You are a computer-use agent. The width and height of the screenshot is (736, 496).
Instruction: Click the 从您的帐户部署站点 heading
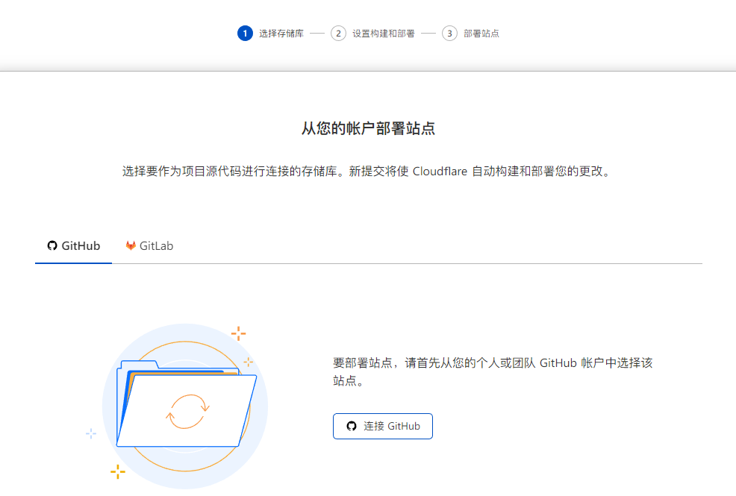click(x=368, y=128)
